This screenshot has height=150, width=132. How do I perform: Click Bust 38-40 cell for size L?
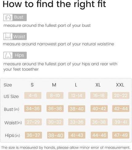pyautogui.click(x=76, y=109)
